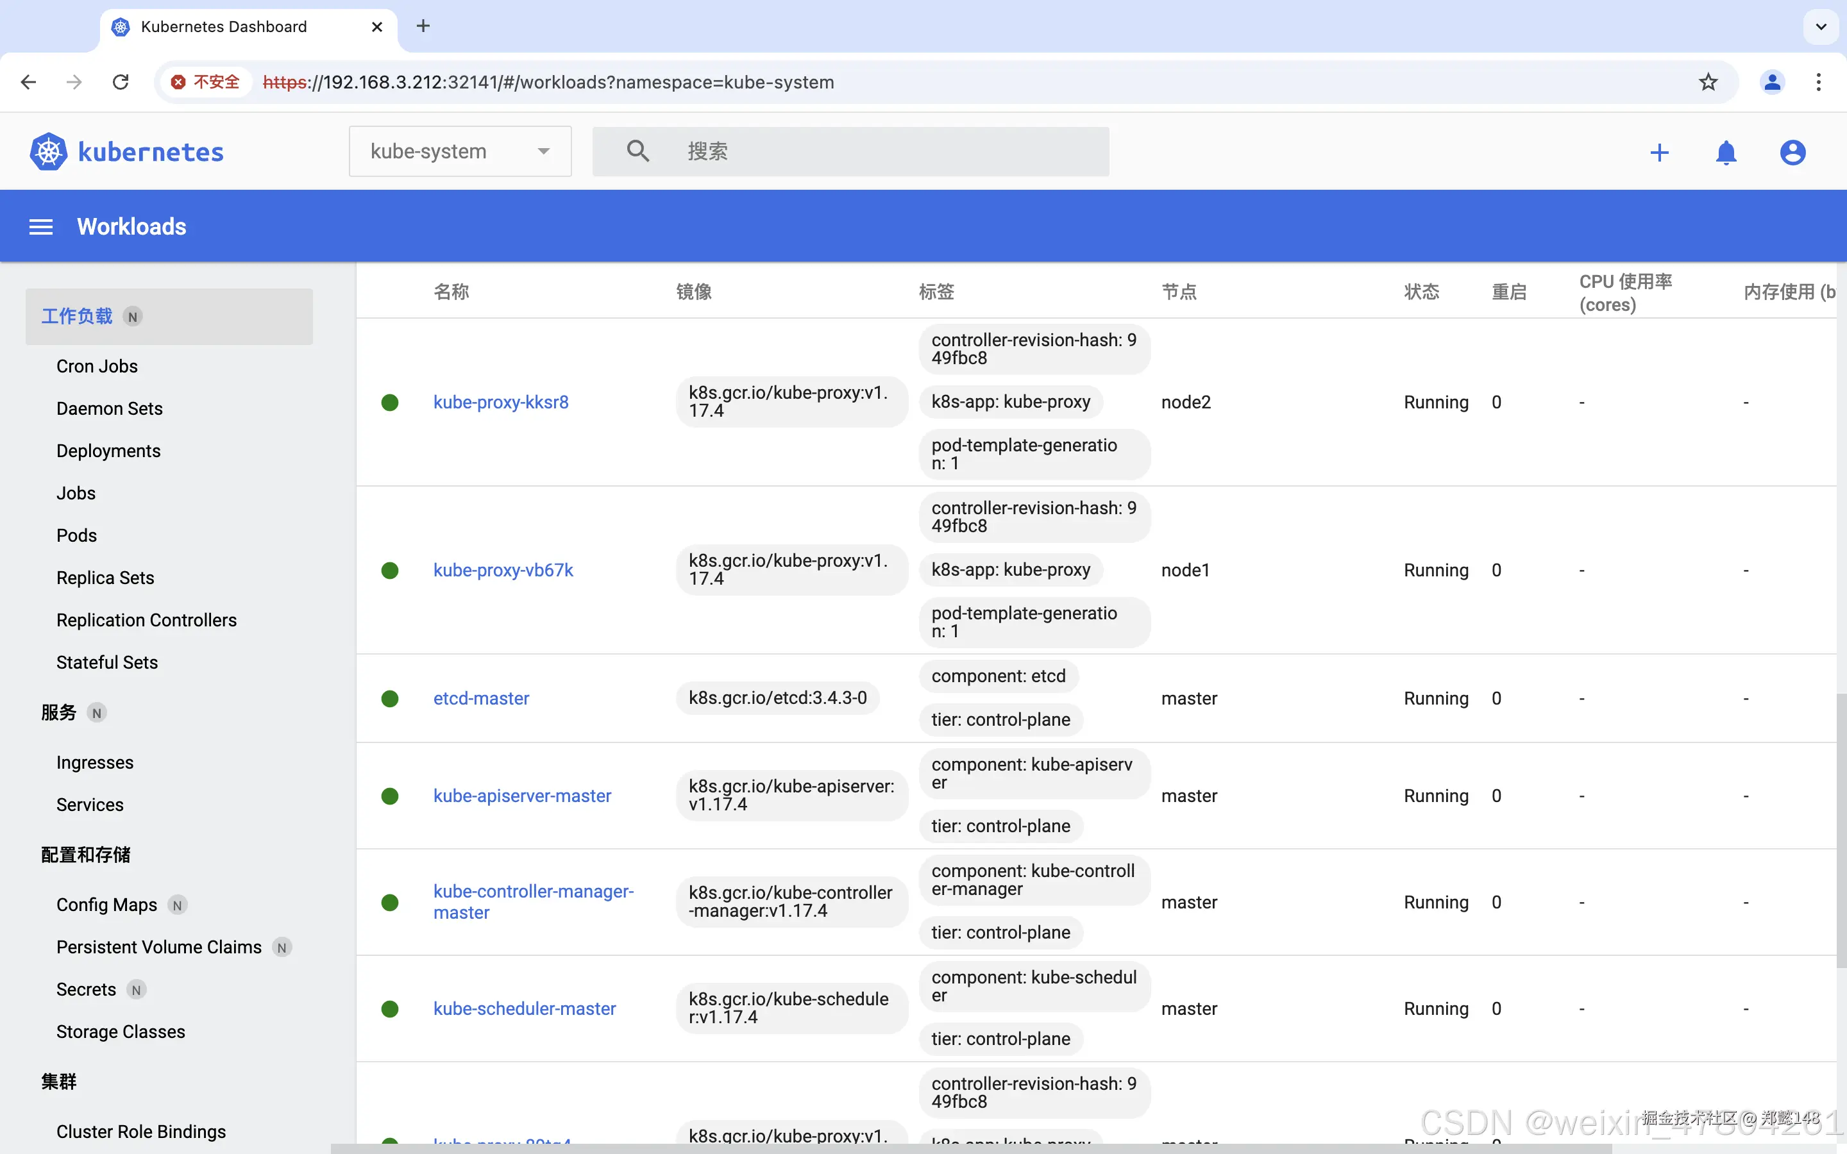The width and height of the screenshot is (1847, 1154).
Task: Click the insecure site warning badge
Action: tap(206, 83)
